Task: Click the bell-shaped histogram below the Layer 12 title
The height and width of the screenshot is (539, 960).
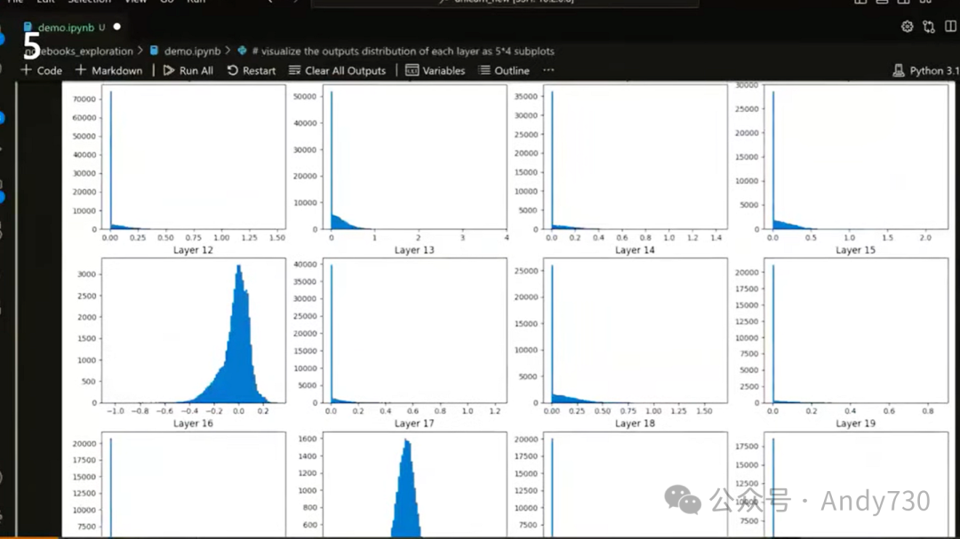Action: click(x=194, y=330)
